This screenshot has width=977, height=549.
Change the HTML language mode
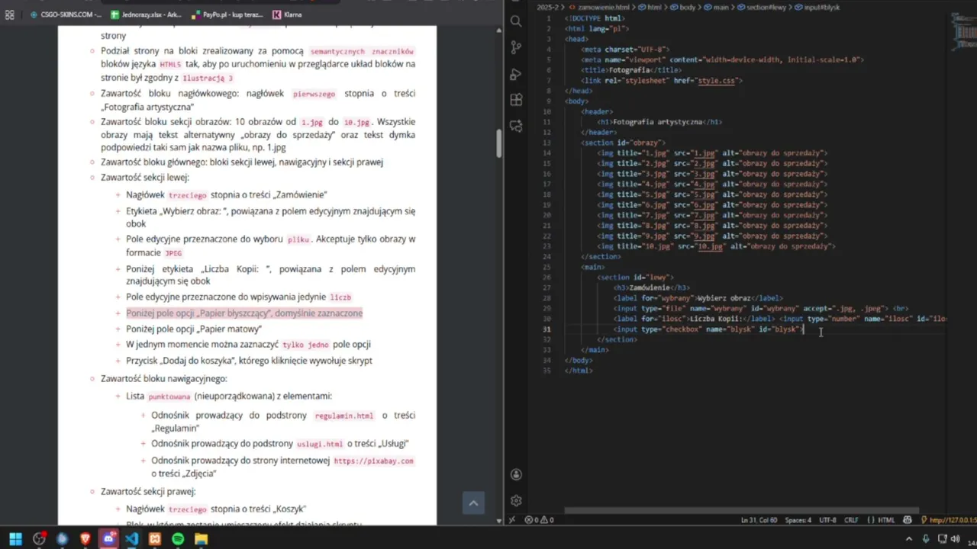(x=880, y=520)
